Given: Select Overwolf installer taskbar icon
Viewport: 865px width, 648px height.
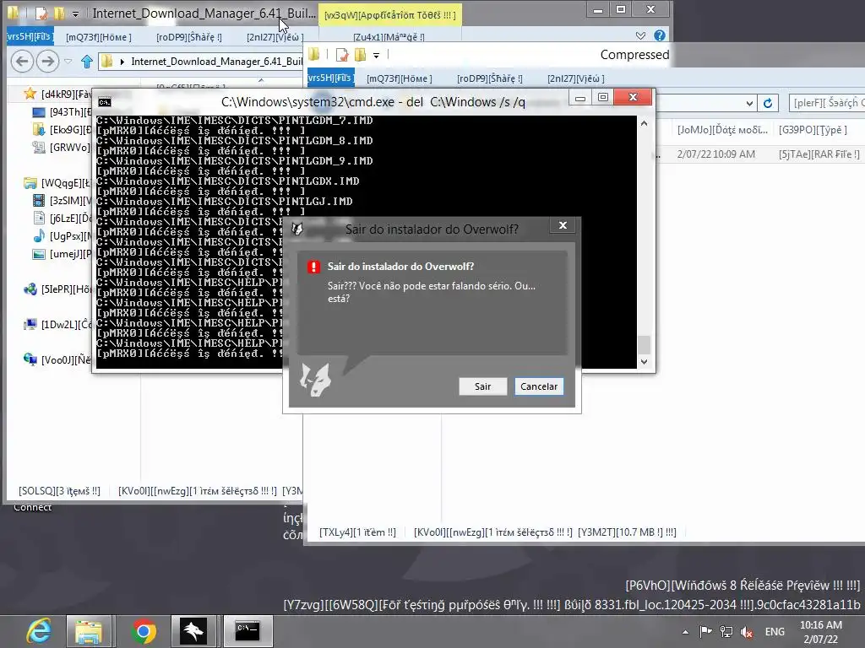Looking at the screenshot, I should click(193, 631).
